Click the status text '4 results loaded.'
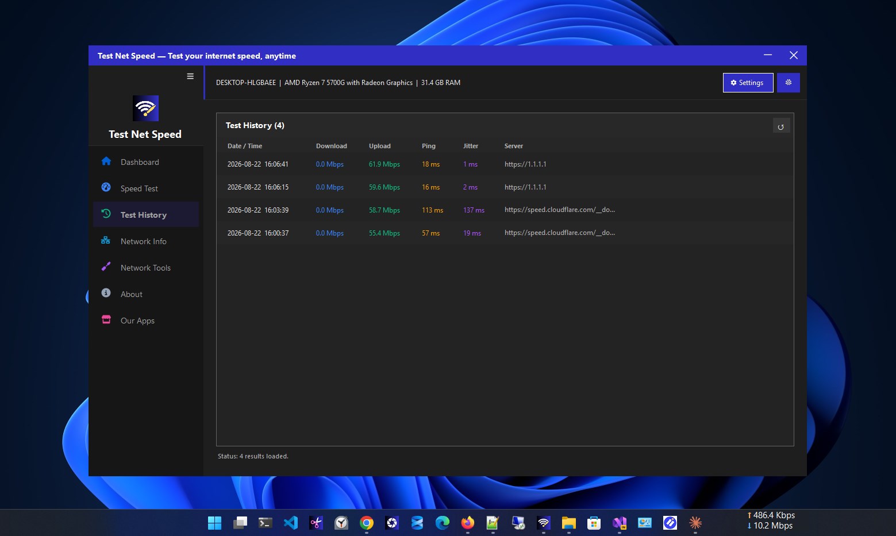 [264, 456]
